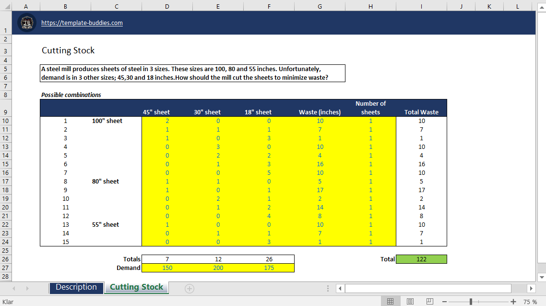The height and width of the screenshot is (306, 546).
Task: Open zoom dialog via 75 % level
Action: [x=530, y=302]
